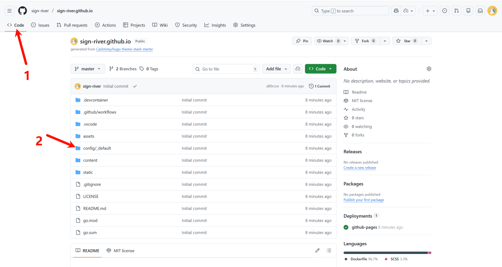The height and width of the screenshot is (267, 502).
Task: Open the README outline list icon
Action: [x=329, y=250]
